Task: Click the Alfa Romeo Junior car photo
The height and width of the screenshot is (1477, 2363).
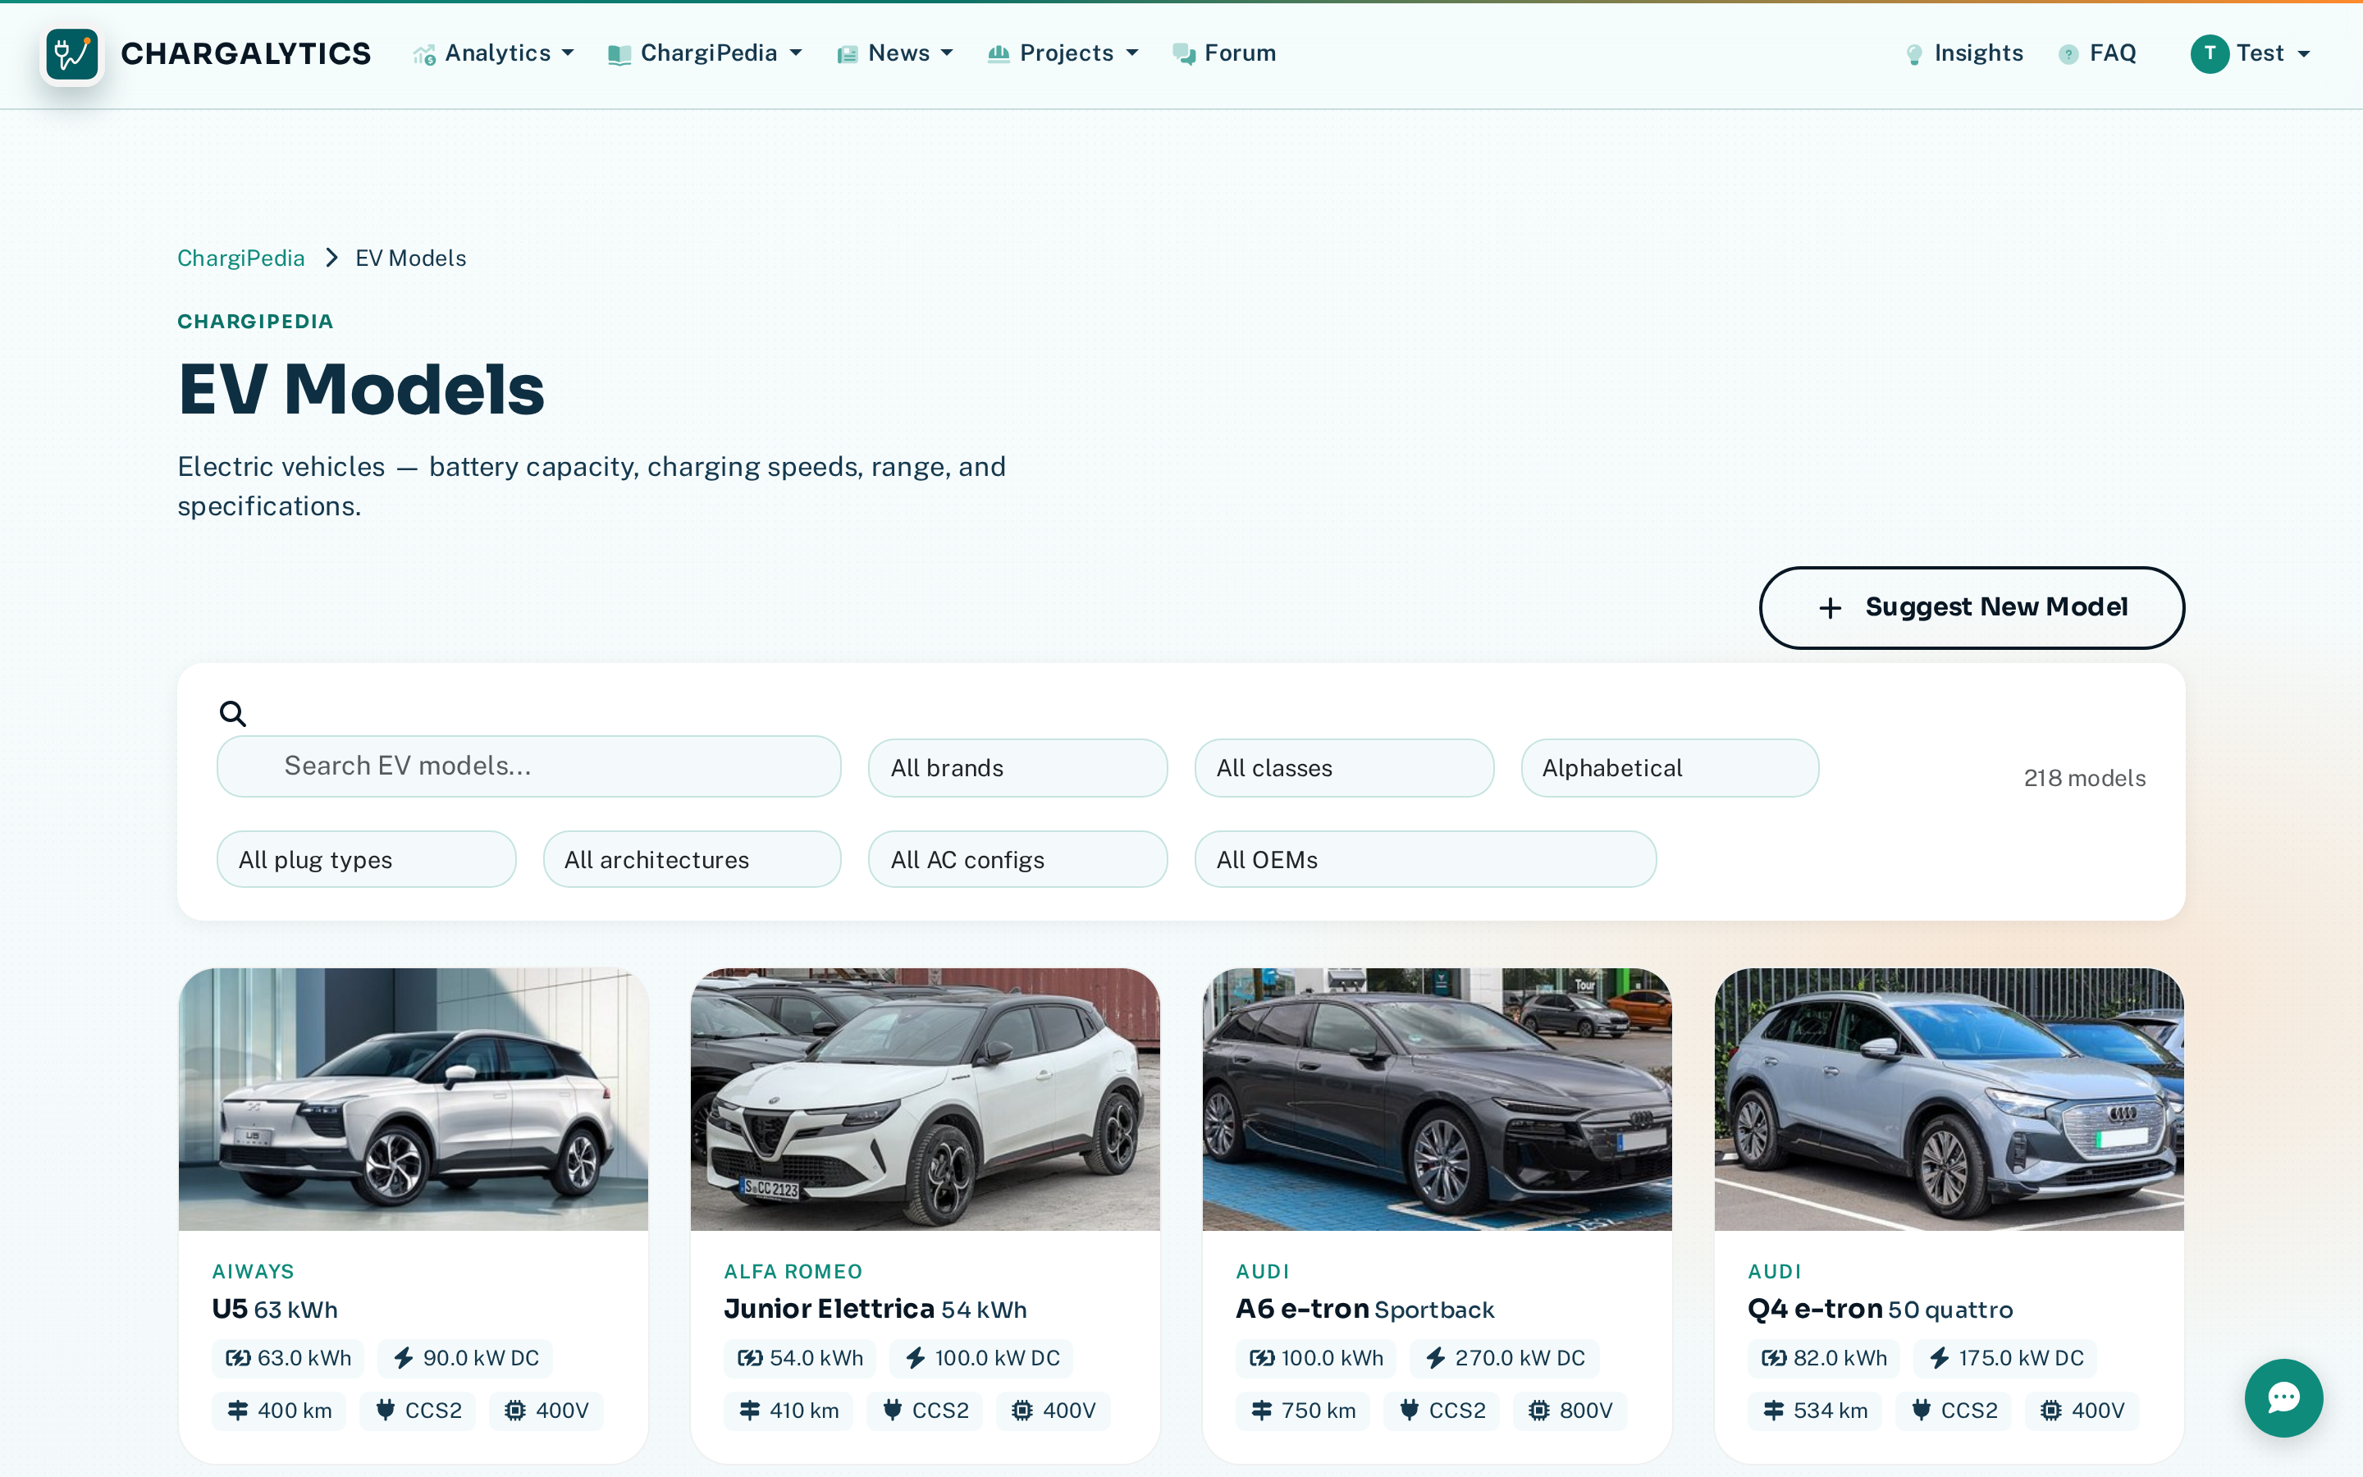Action: click(925, 1099)
